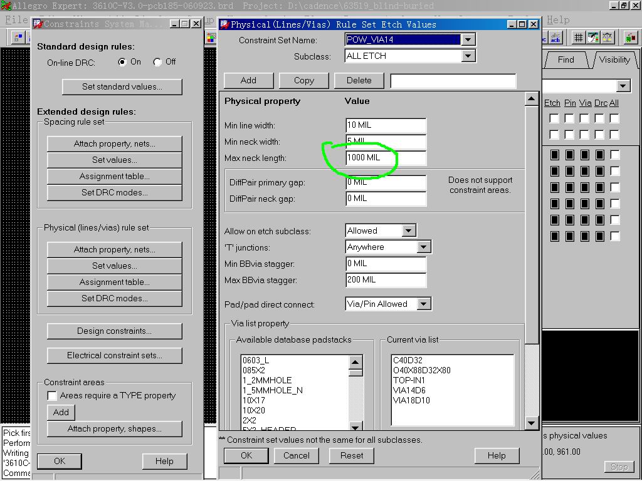Screen dimensions: 642x481
Task: Select padstack '10X20' in available list
Action: 253,410
